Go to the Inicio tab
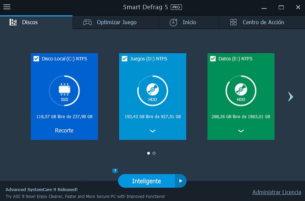Viewport: 305px width, 201px height. coord(189,22)
